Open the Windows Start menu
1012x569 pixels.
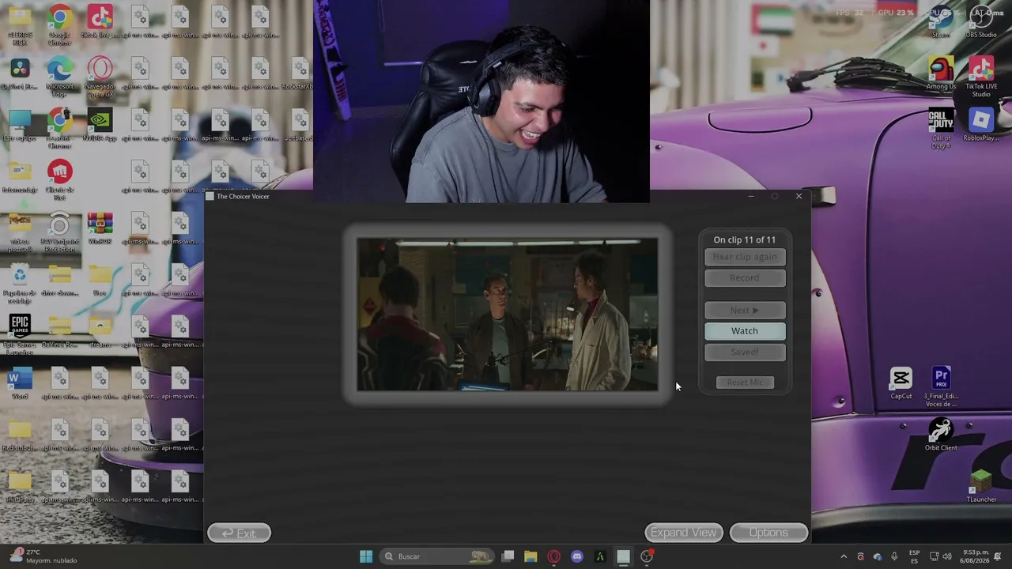click(x=366, y=556)
